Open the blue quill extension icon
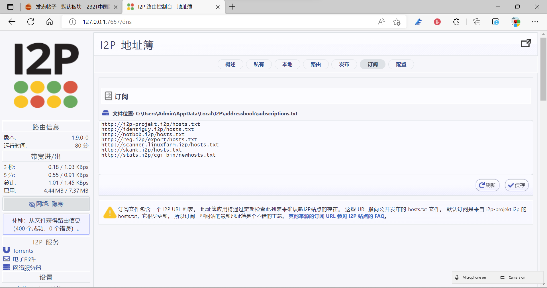The width and height of the screenshot is (547, 288). 418,22
